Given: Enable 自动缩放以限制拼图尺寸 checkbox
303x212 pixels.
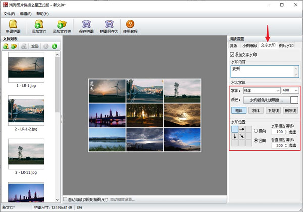Looking at the screenshot, I should (65, 199).
